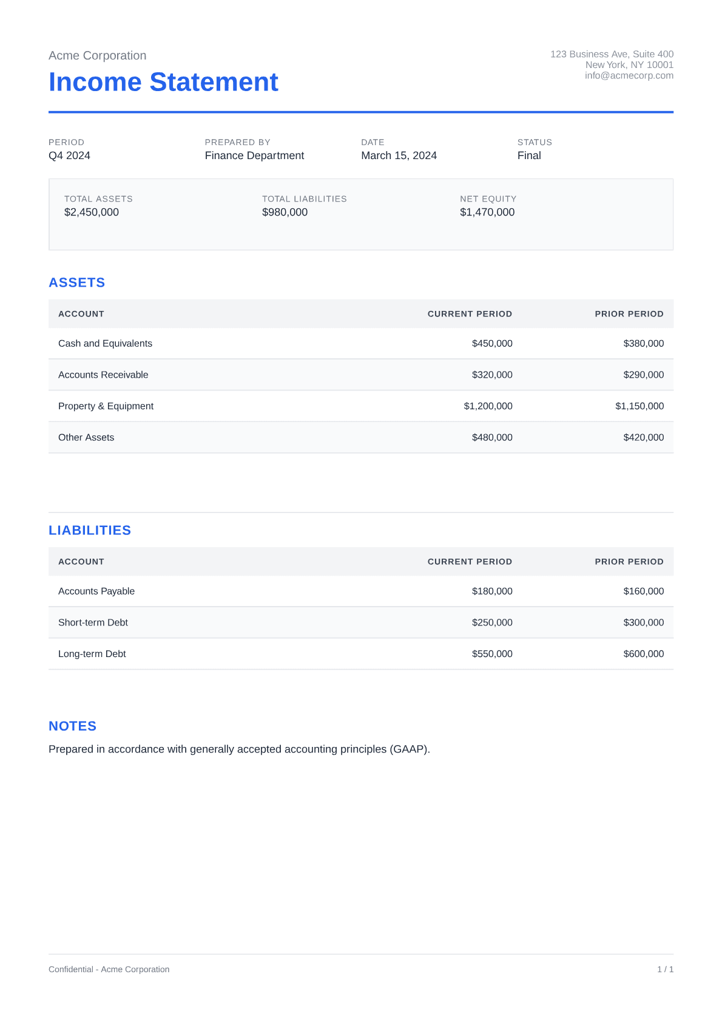Click Long-term Debt current value $550,000

pyautogui.click(x=492, y=654)
